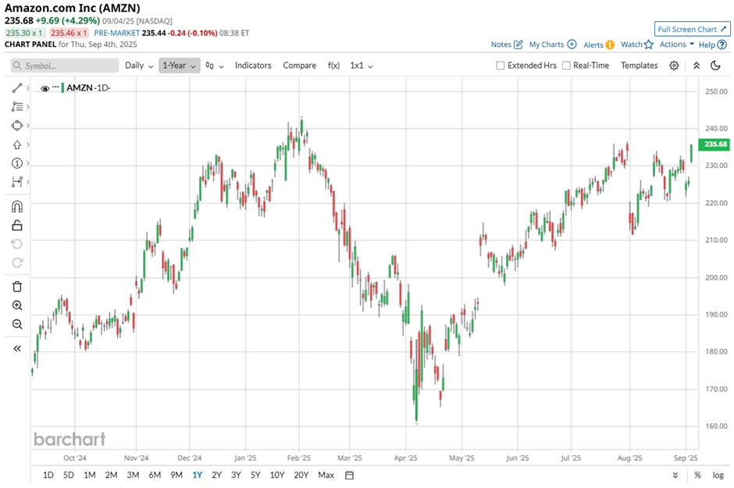Click the Notes edit icon

pos(518,45)
